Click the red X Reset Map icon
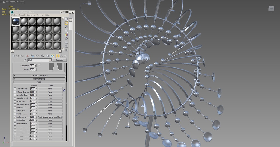The height and width of the screenshot is (147, 280). point(27,56)
